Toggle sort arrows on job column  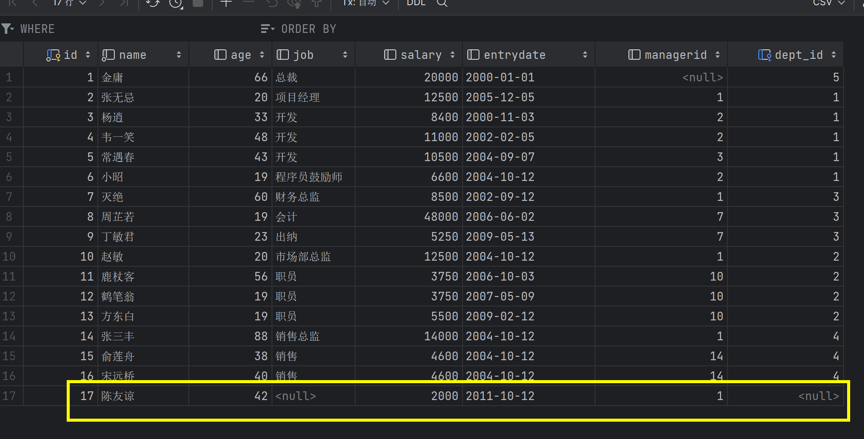coord(345,55)
